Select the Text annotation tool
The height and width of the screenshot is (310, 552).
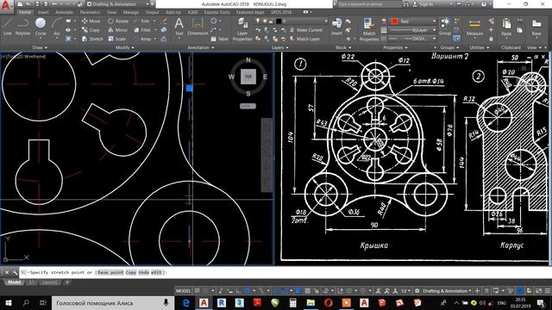(x=179, y=27)
